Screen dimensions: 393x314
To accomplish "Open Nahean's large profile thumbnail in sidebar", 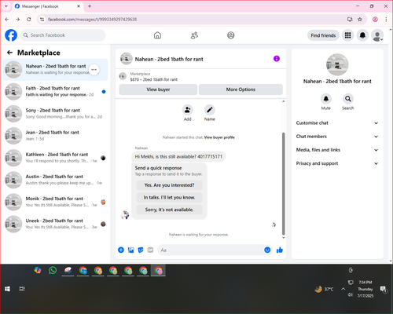I will click(337, 64).
